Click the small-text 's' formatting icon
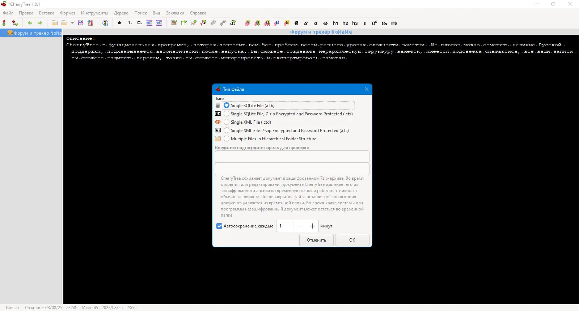The width and height of the screenshot is (579, 311). [365, 23]
